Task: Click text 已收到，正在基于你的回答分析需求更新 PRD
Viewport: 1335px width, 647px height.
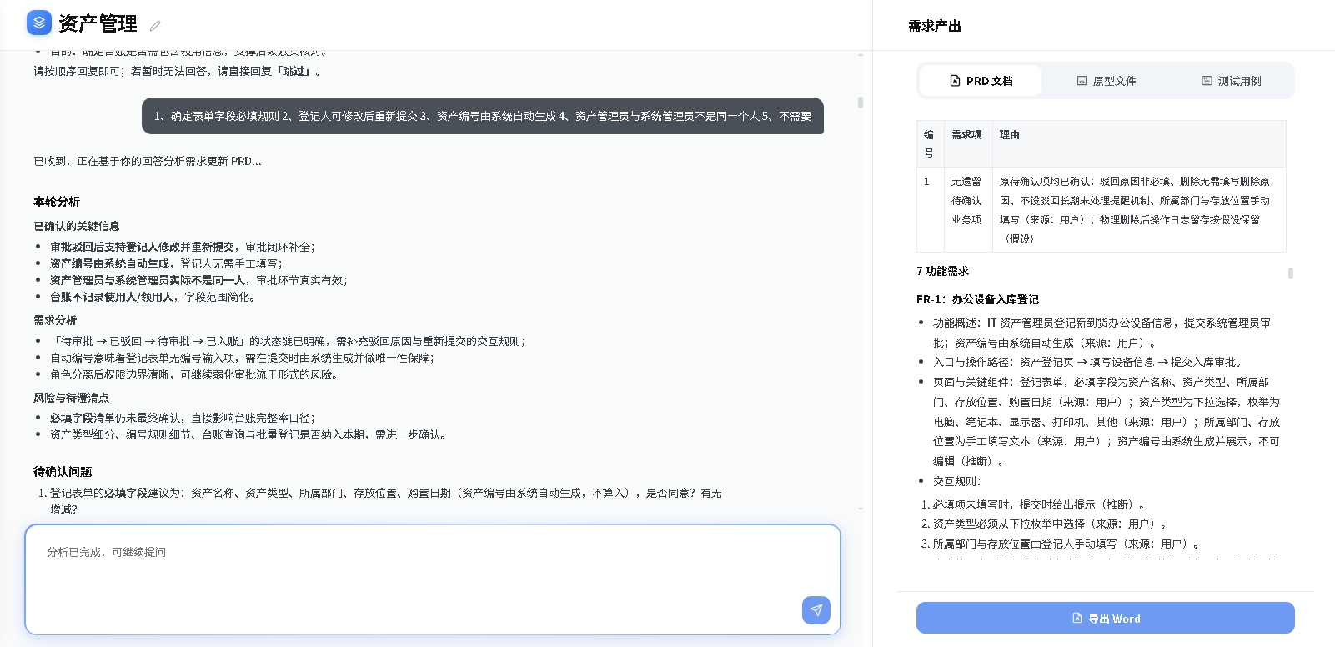Action: click(148, 161)
